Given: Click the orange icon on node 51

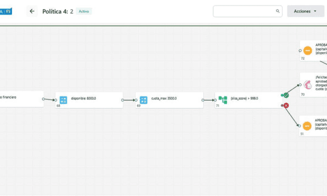Looking at the screenshot, I should point(307,126).
